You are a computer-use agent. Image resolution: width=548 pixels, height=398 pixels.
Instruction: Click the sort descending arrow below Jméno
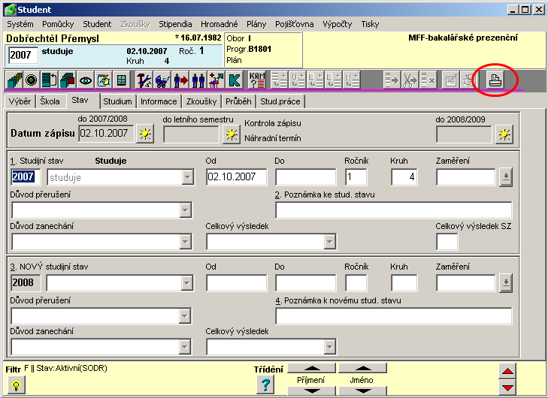(x=362, y=391)
